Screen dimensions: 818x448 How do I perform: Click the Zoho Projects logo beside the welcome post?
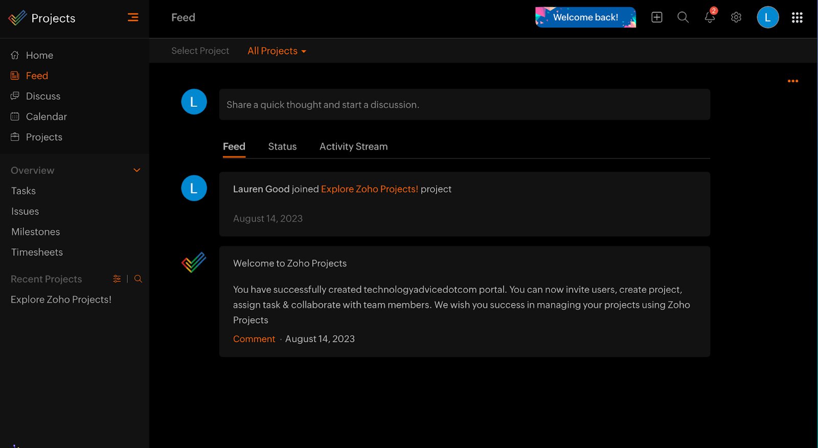pyautogui.click(x=194, y=263)
